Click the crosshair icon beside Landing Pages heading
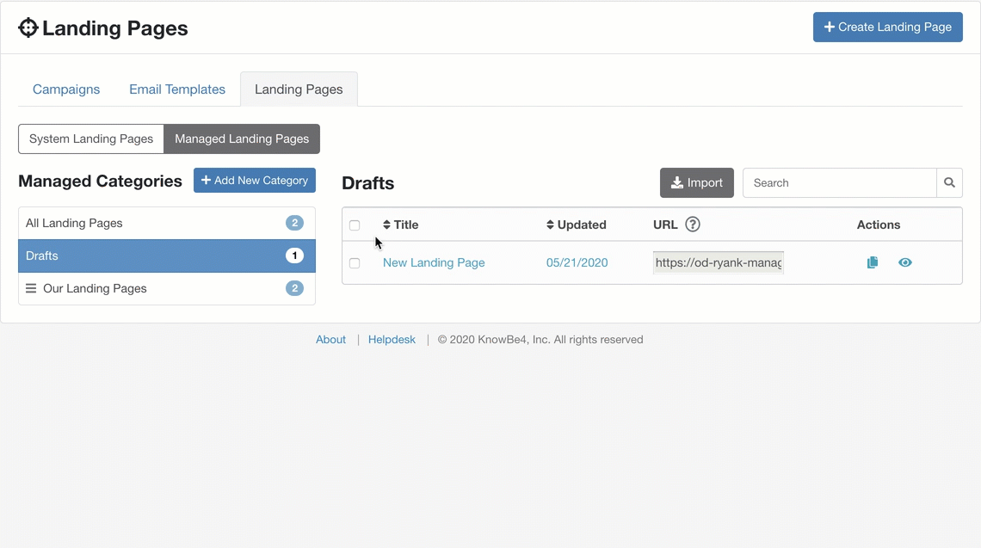981x548 pixels. tap(28, 28)
